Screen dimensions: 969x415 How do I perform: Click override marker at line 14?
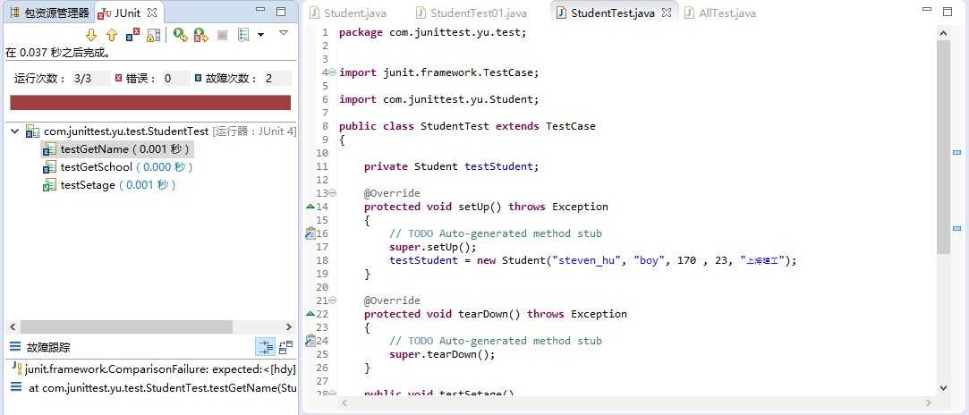(310, 207)
